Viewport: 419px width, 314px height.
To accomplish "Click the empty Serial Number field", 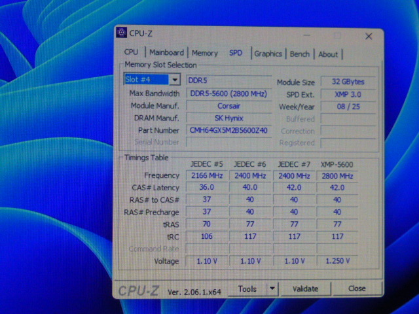I will pos(228,142).
